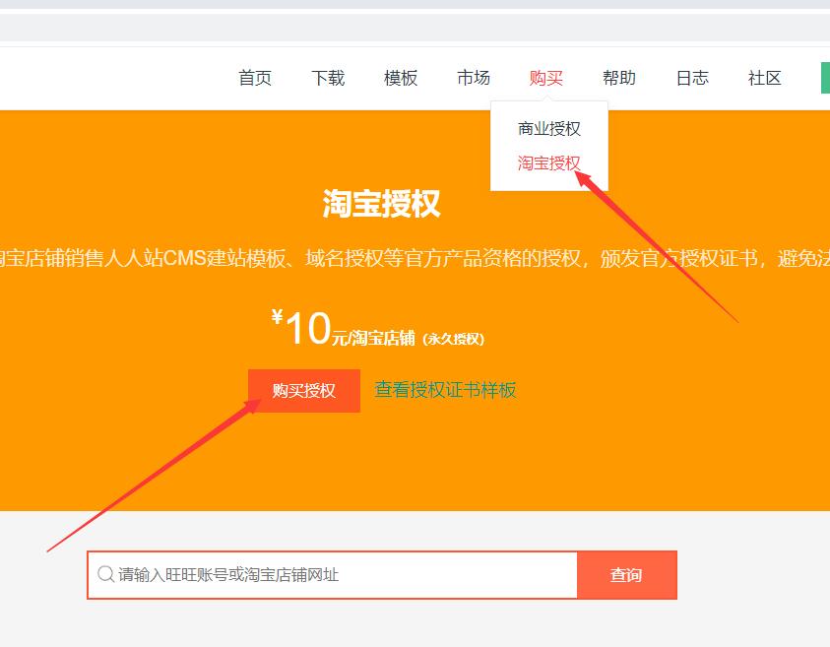Click the magnifier icon in search box
Screen dimensions: 830x647
[106, 574]
